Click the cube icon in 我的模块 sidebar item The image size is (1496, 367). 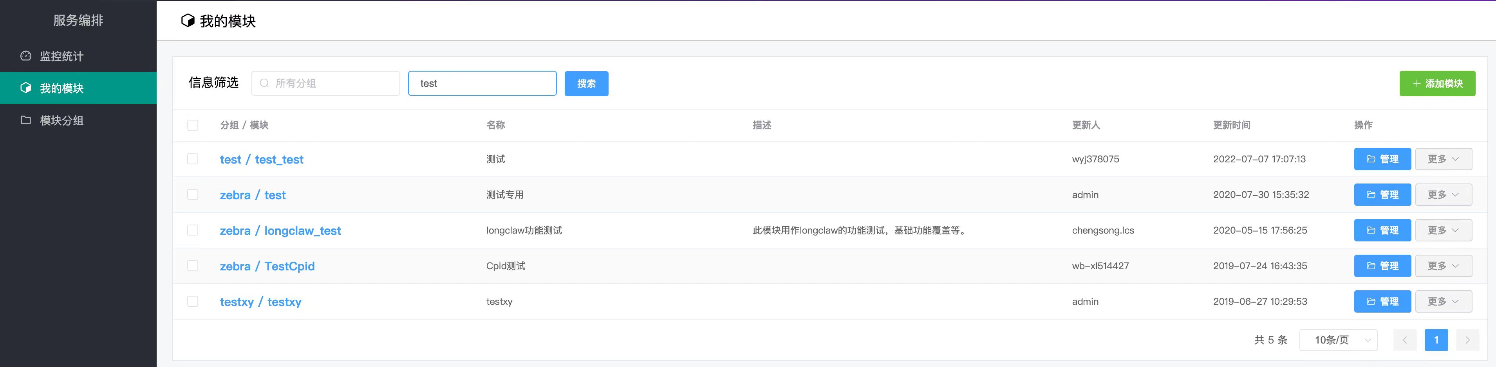pos(25,88)
